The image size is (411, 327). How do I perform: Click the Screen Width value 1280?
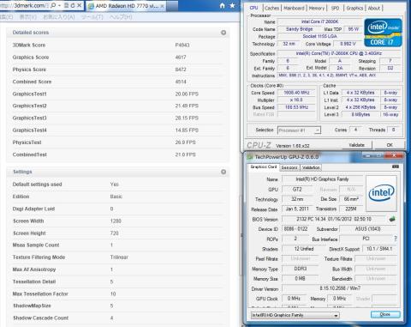[116, 221]
